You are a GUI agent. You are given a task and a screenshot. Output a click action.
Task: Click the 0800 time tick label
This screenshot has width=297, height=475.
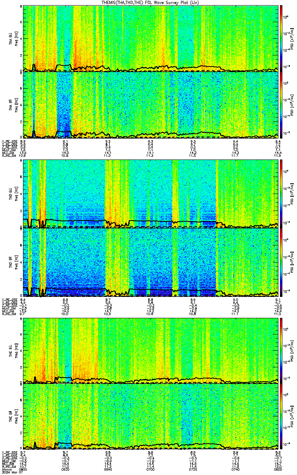click(x=278, y=469)
